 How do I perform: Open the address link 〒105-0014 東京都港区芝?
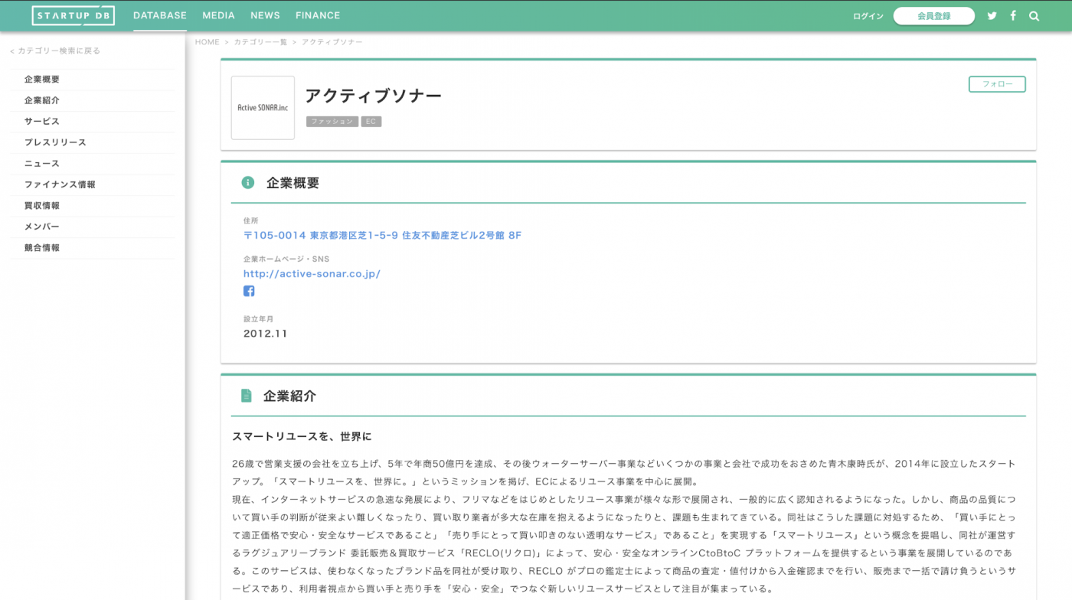382,236
